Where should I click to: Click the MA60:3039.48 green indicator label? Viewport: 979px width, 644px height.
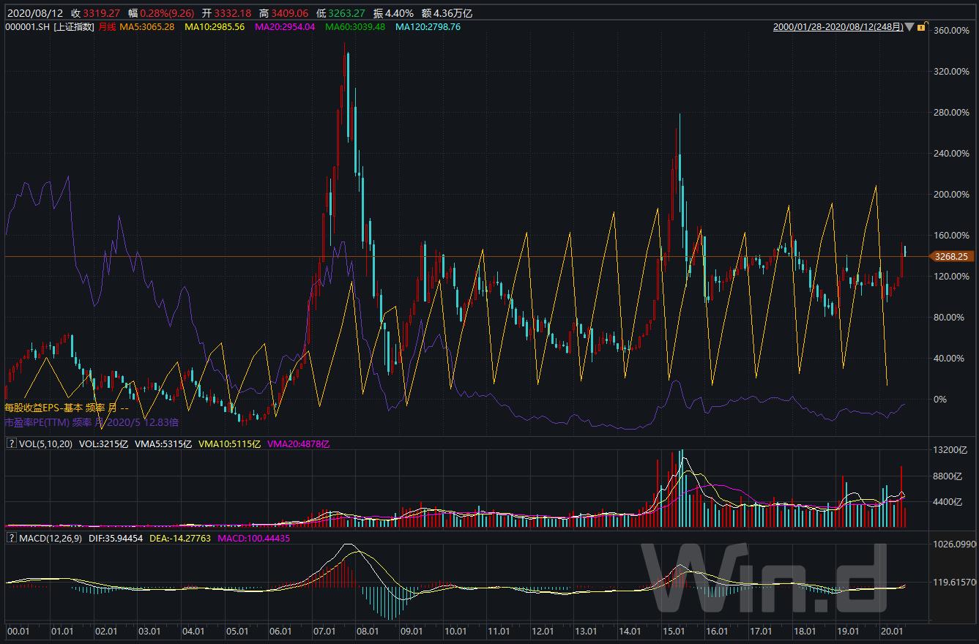[x=354, y=27]
